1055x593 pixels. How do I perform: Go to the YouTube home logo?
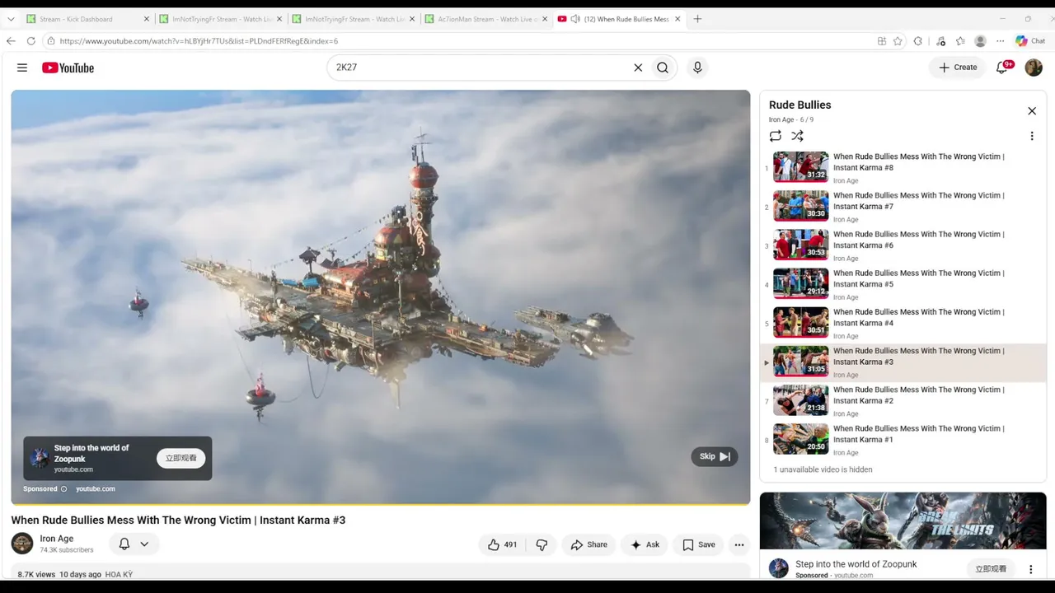[x=68, y=68]
